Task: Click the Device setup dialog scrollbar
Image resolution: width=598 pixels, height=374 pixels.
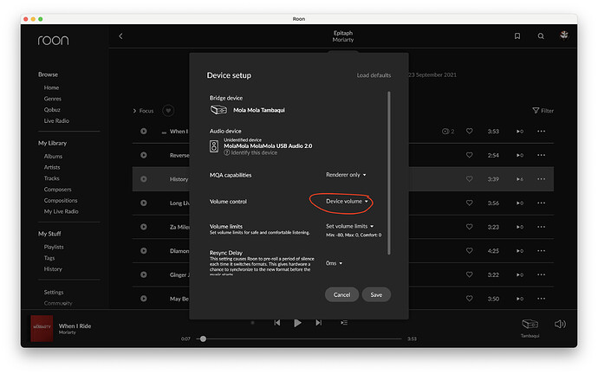Action: click(388, 172)
